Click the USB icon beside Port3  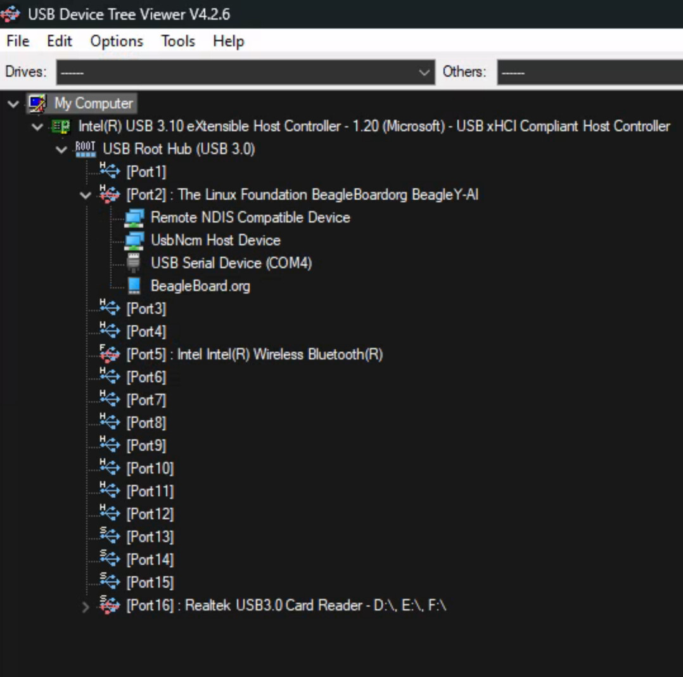(x=110, y=307)
